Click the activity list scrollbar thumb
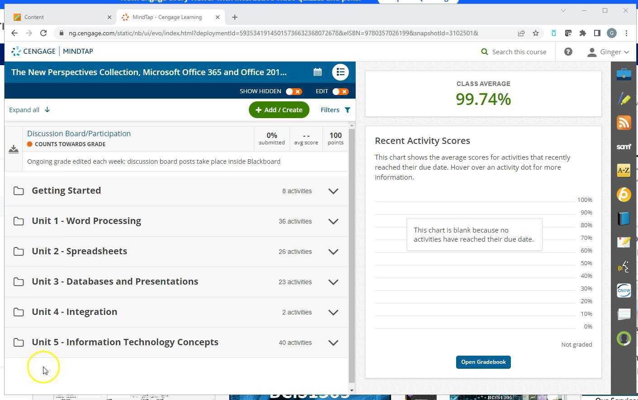 pos(352,256)
